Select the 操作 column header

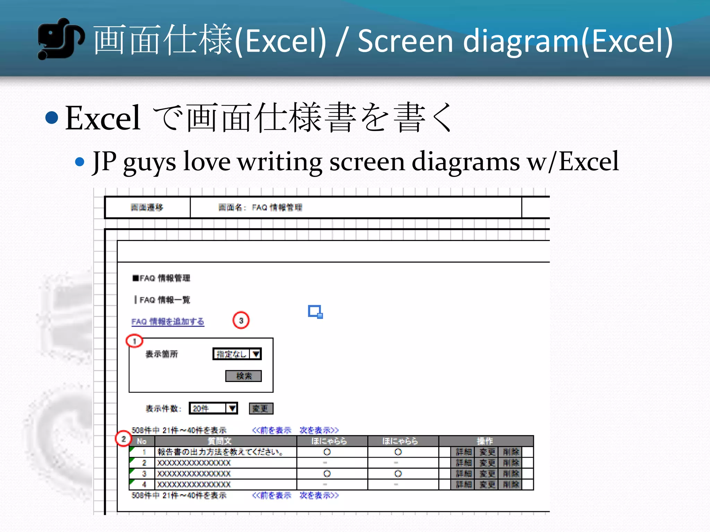pyautogui.click(x=486, y=441)
